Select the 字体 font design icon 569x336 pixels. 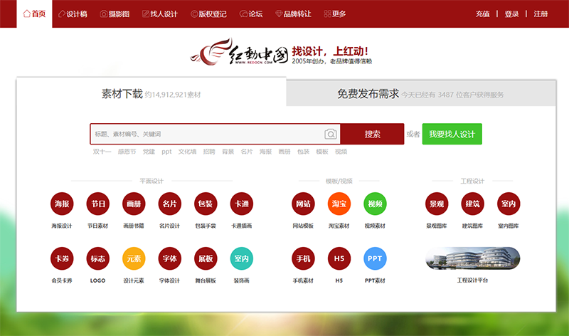[169, 258]
